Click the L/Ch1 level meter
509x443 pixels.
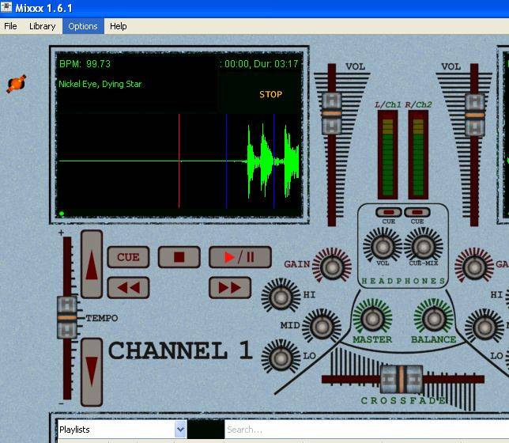[x=387, y=155]
